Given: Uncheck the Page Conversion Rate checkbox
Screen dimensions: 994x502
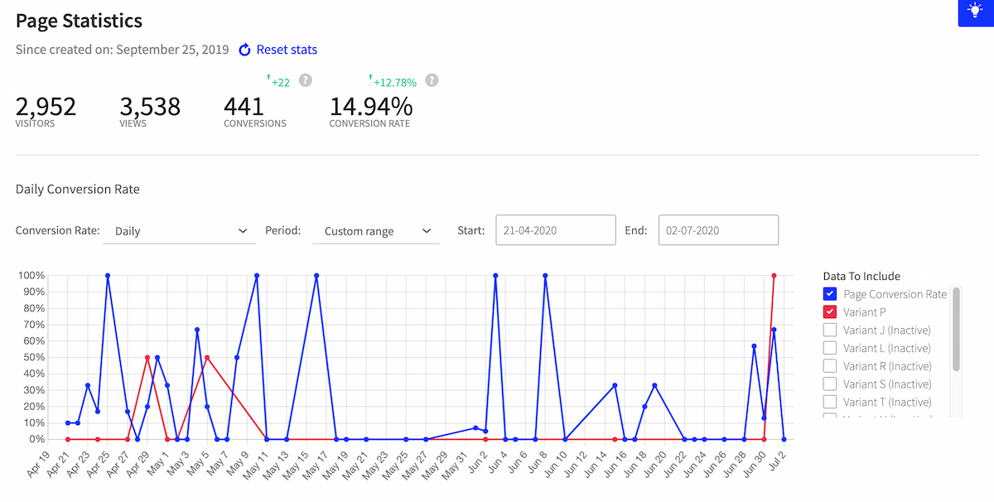Looking at the screenshot, I should tap(830, 294).
